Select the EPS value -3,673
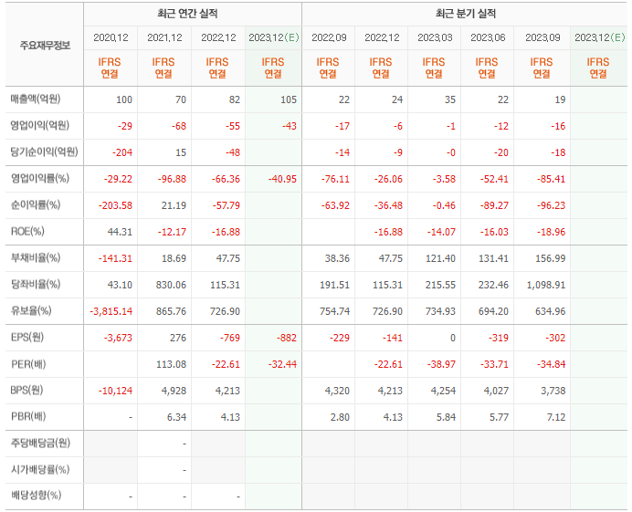Image resolution: width=632 pixels, height=512 pixels. 118,338
